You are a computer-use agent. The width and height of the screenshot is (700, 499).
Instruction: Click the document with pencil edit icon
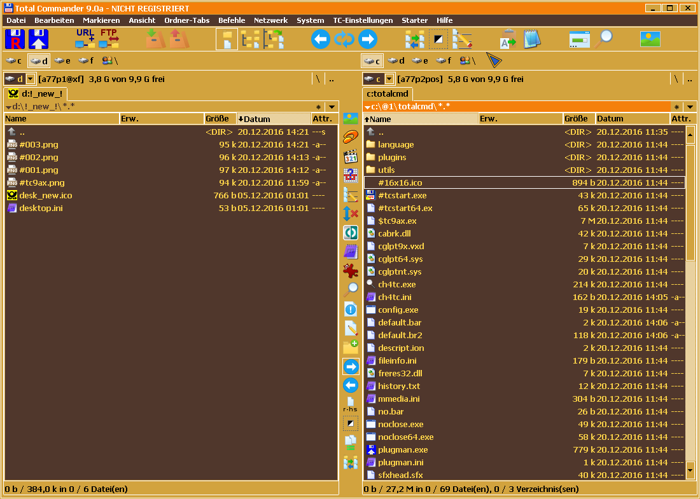[351, 328]
